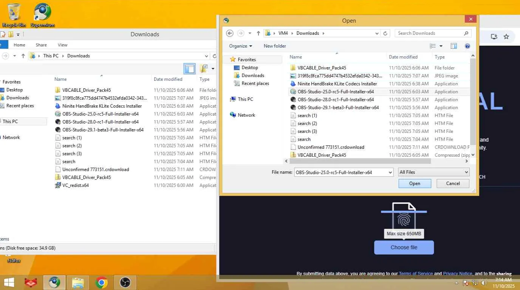Select VC_redist.x64 in the Explorer window
The width and height of the screenshot is (520, 290).
coord(76,185)
